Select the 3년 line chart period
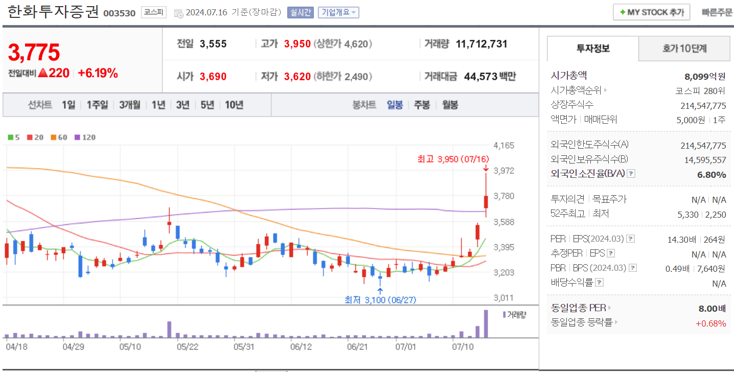This screenshot has width=734, height=372. pos(182,105)
